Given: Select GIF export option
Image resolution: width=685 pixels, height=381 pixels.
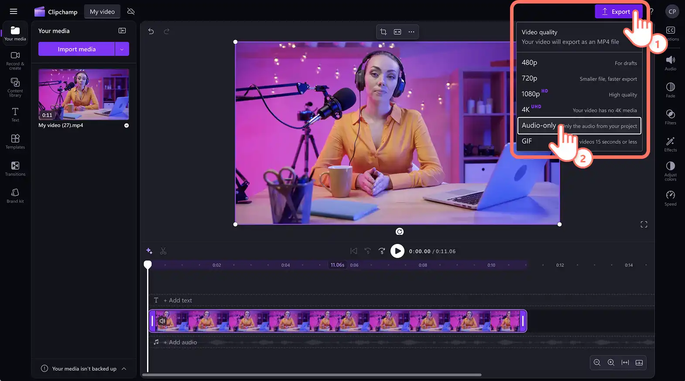Looking at the screenshot, I should (579, 141).
